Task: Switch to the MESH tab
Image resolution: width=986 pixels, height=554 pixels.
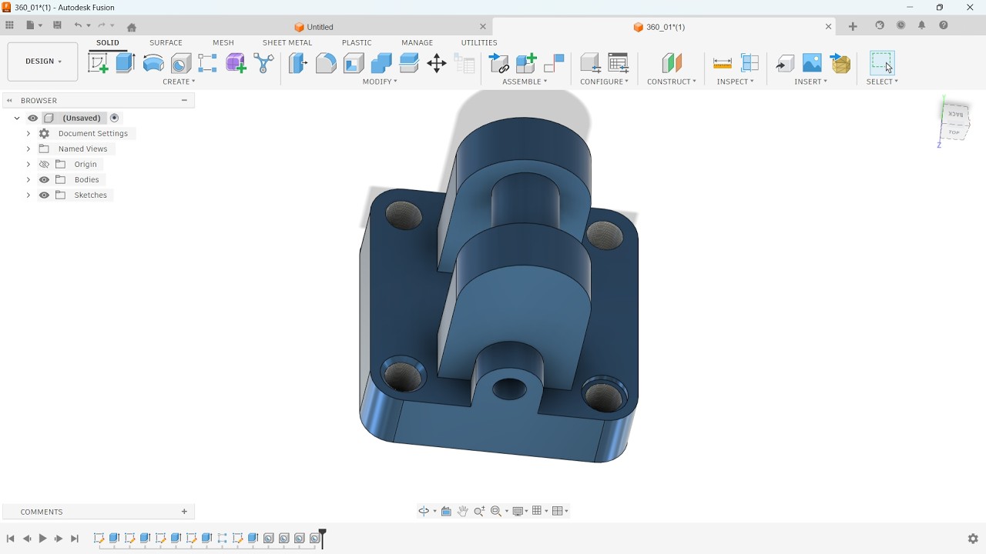Action: pos(223,42)
